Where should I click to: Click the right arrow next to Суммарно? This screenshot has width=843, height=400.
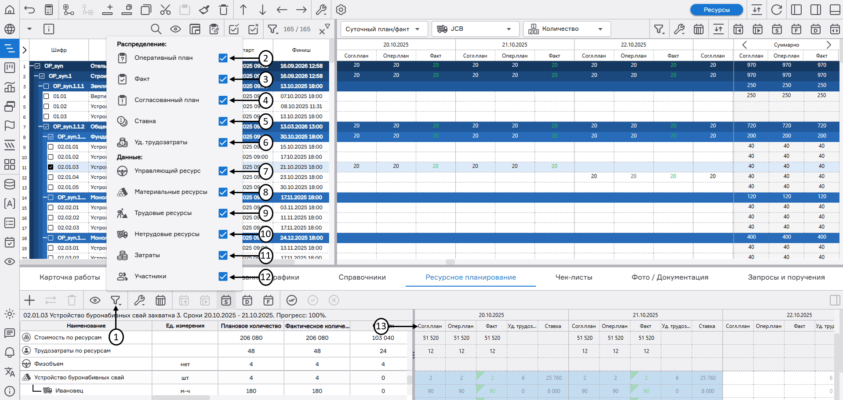828,45
